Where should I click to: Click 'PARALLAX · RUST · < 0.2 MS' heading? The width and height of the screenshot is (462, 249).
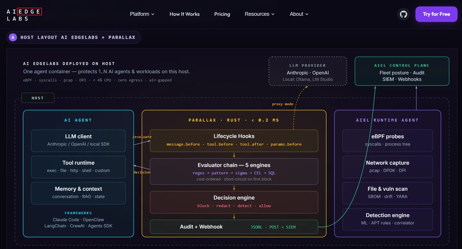tap(234, 120)
